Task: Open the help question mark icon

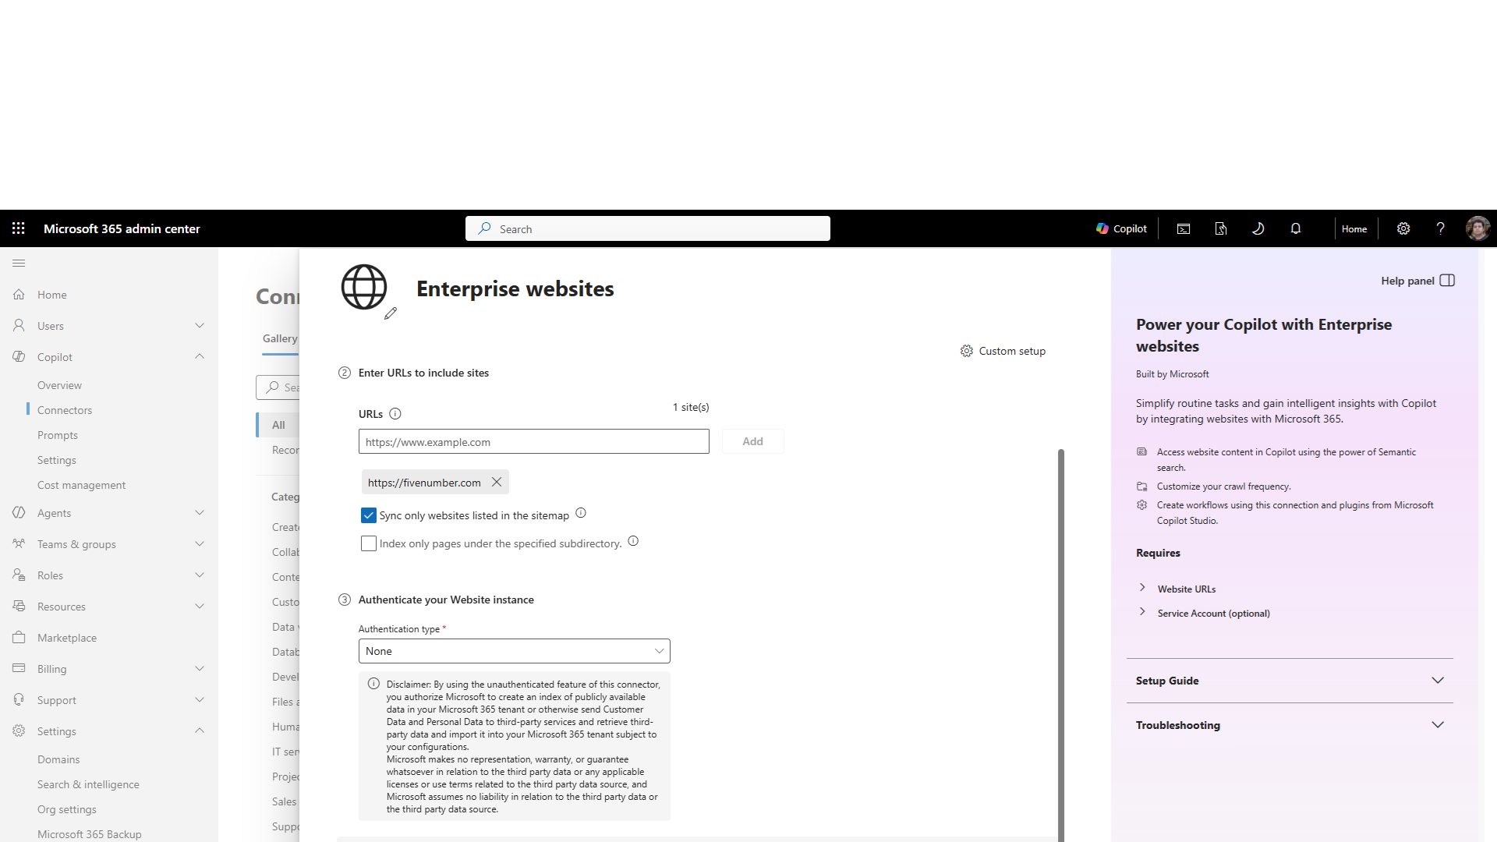Action: pos(1441,228)
